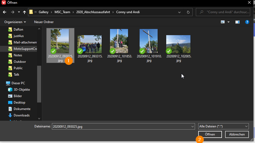Click the Vivaldi icon in title bar
This screenshot has width=255, height=143.
(x=3, y=3)
